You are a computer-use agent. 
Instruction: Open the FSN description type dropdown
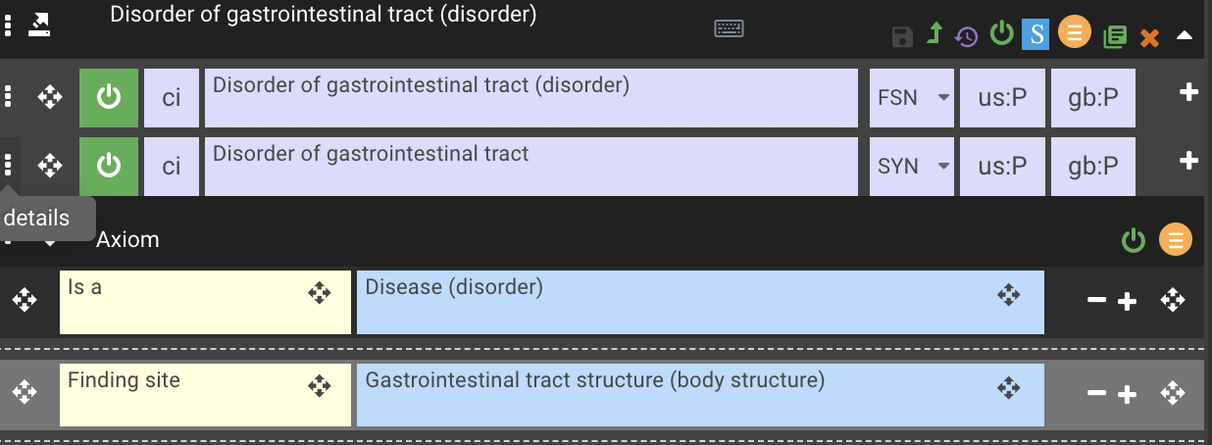[911, 97]
